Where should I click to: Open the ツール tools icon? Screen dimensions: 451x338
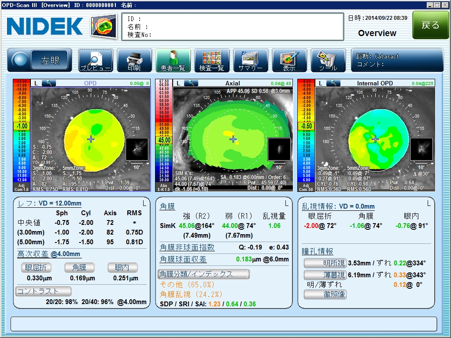point(328,60)
